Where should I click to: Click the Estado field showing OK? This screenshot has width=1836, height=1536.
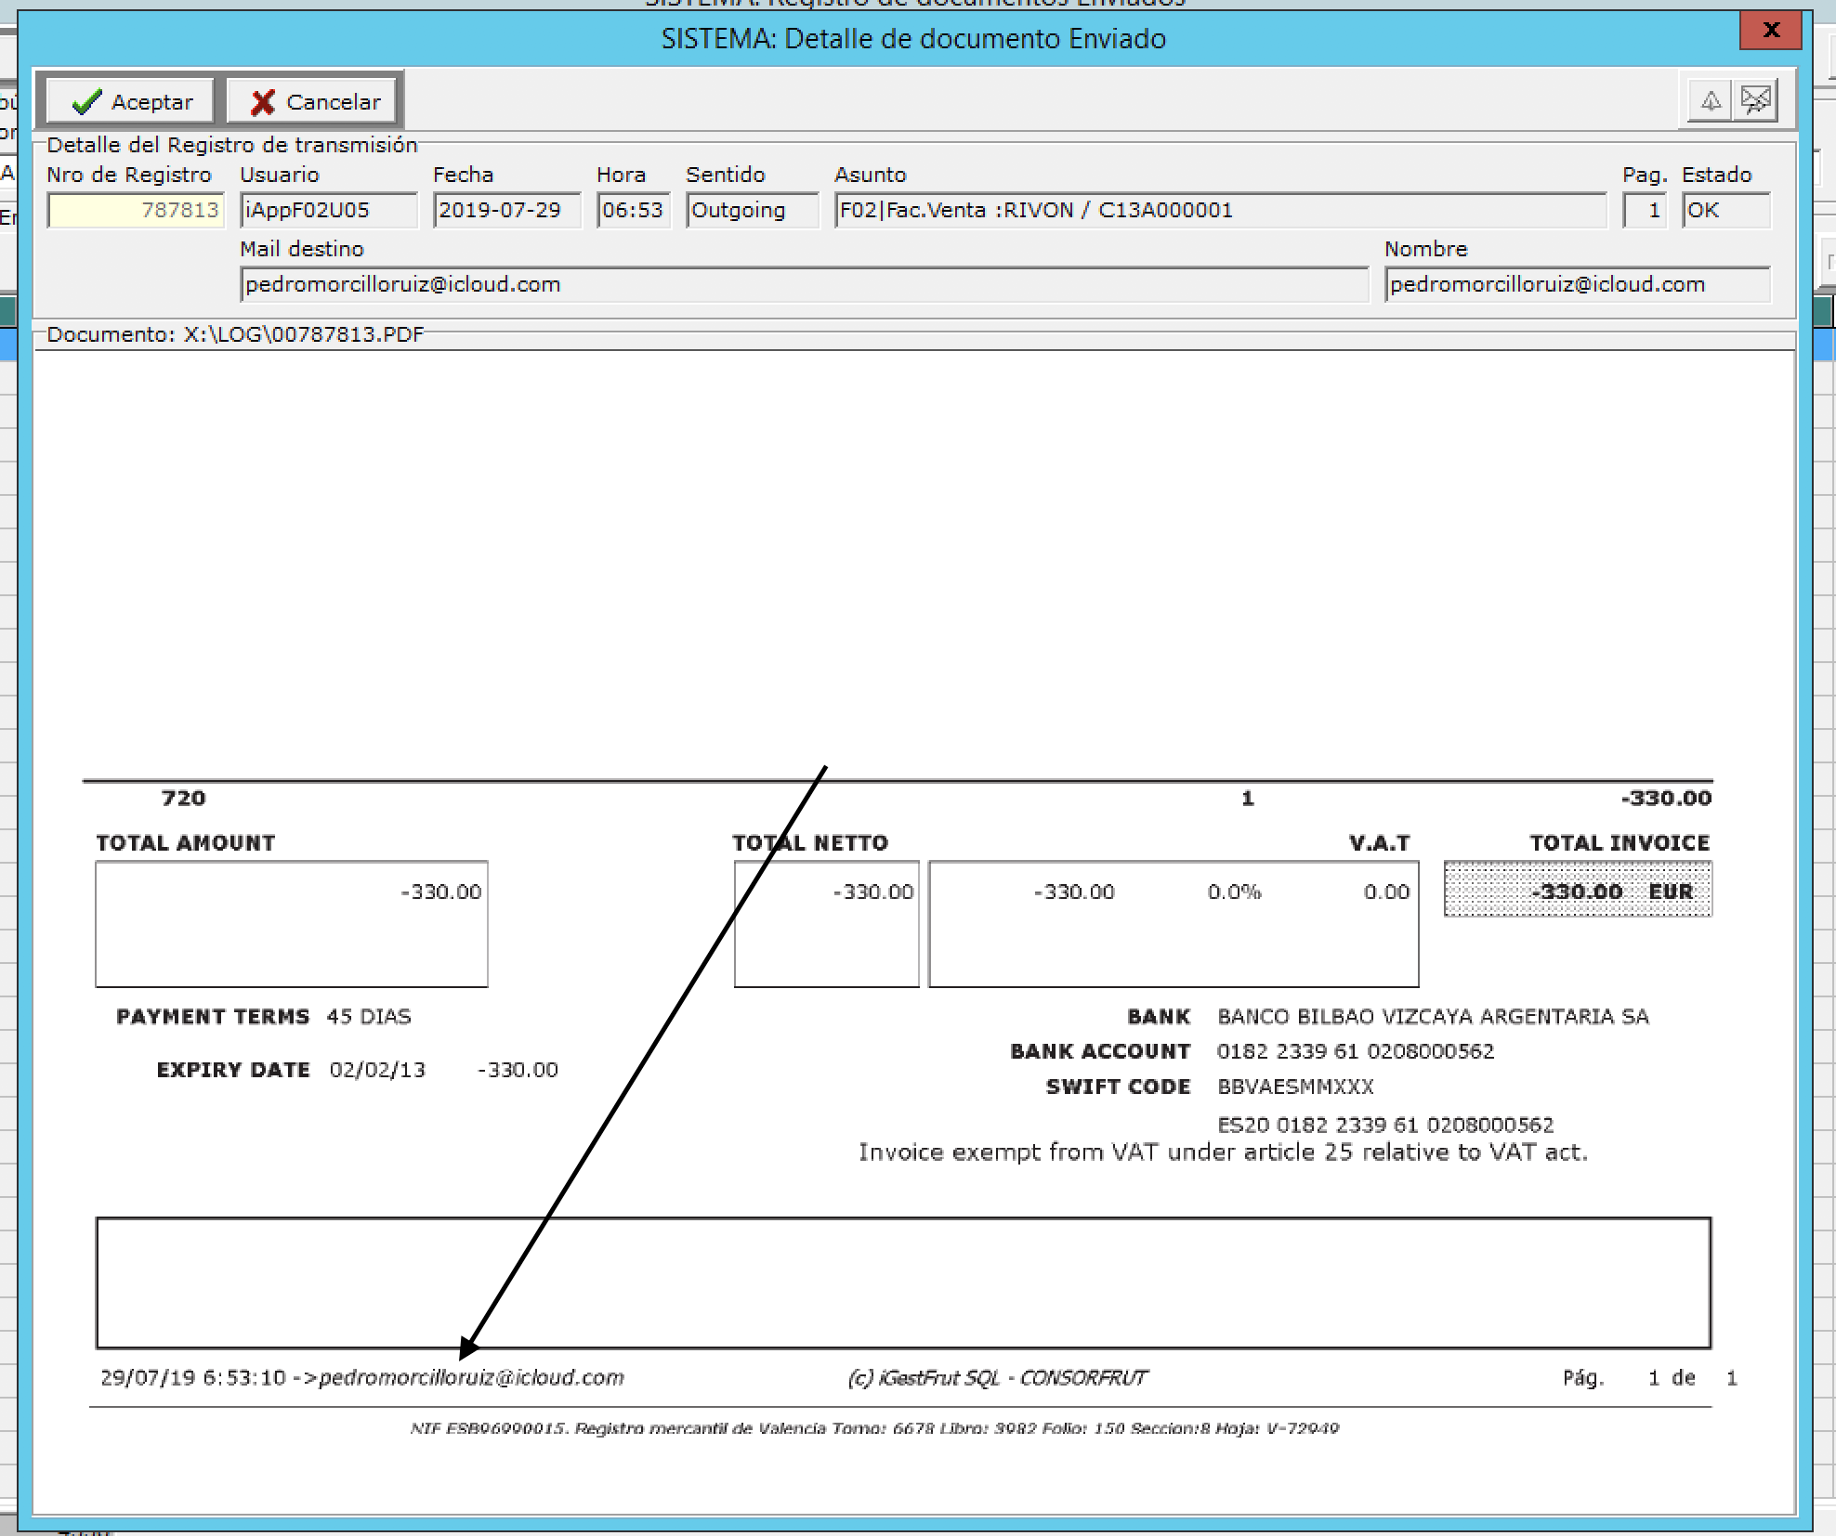1725,211
